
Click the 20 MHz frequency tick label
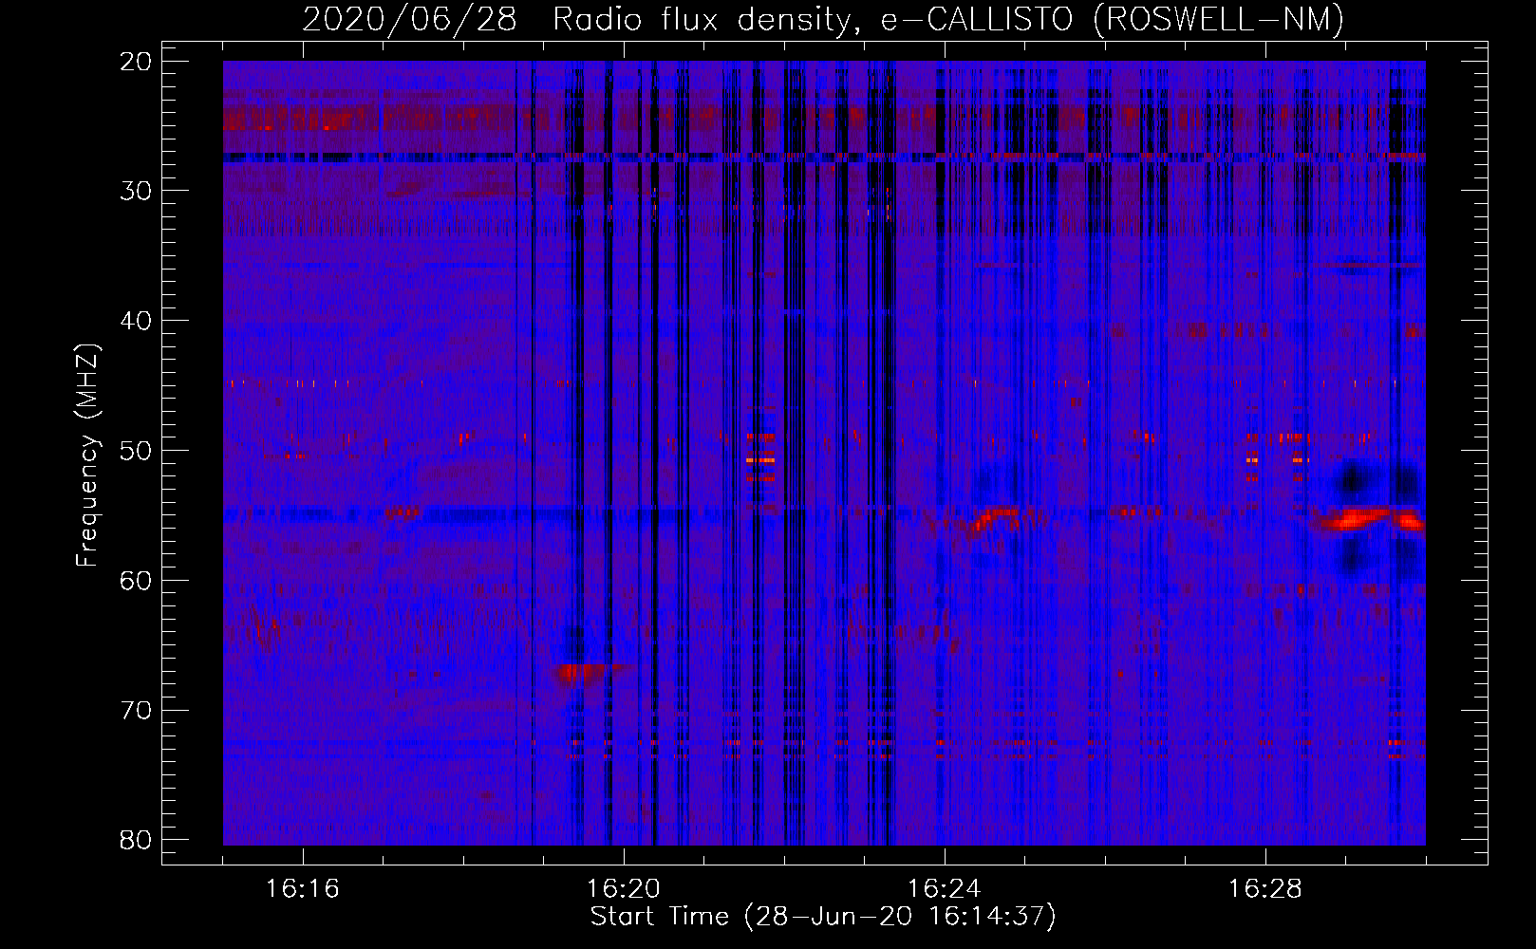137,62
